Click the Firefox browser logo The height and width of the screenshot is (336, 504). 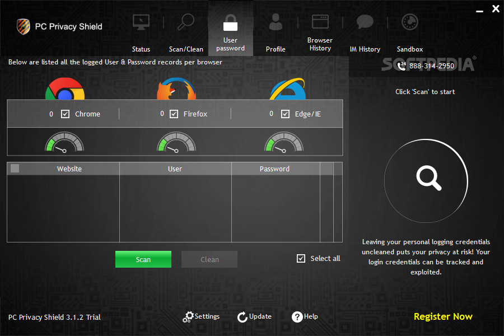point(176,88)
